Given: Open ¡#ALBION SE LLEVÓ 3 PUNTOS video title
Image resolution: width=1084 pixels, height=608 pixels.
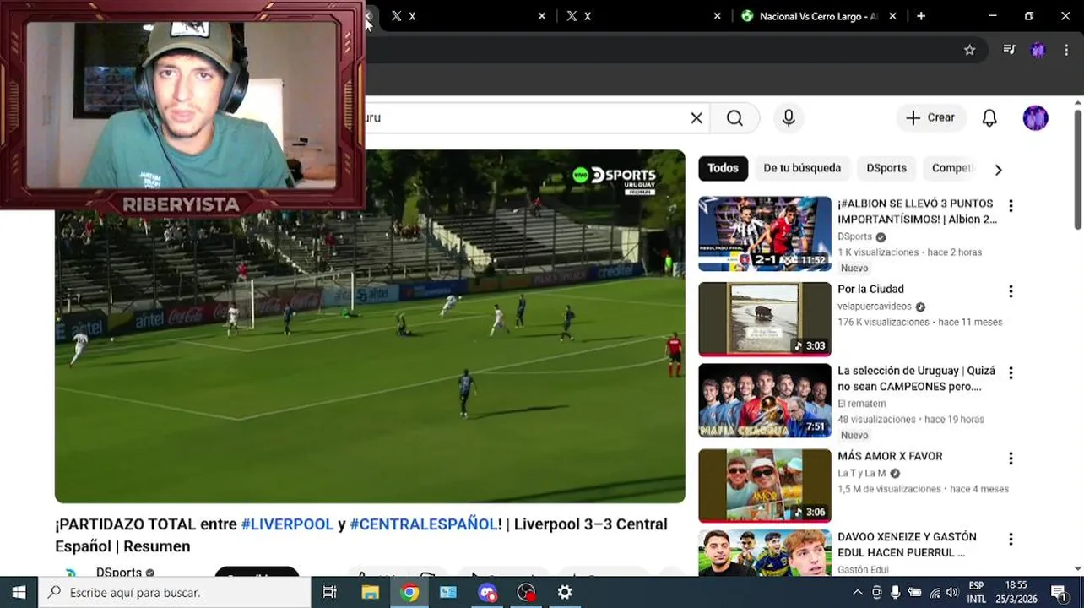Looking at the screenshot, I should point(916,211).
